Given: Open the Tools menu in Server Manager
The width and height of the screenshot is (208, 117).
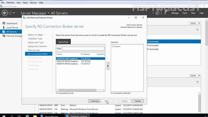Looking at the screenshot, I should pos(185,13).
